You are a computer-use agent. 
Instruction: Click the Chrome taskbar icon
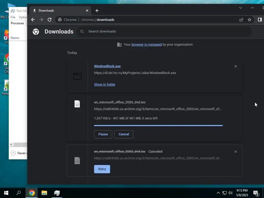pyautogui.click(x=32, y=193)
